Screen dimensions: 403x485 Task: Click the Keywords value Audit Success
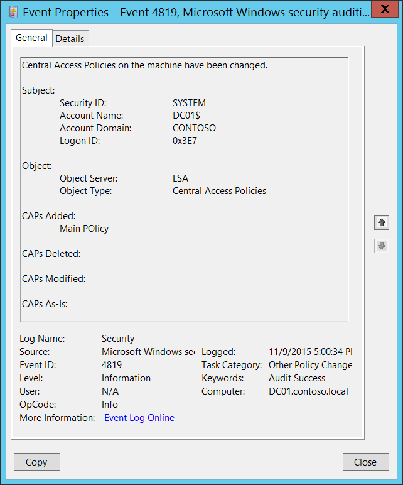[x=297, y=378]
